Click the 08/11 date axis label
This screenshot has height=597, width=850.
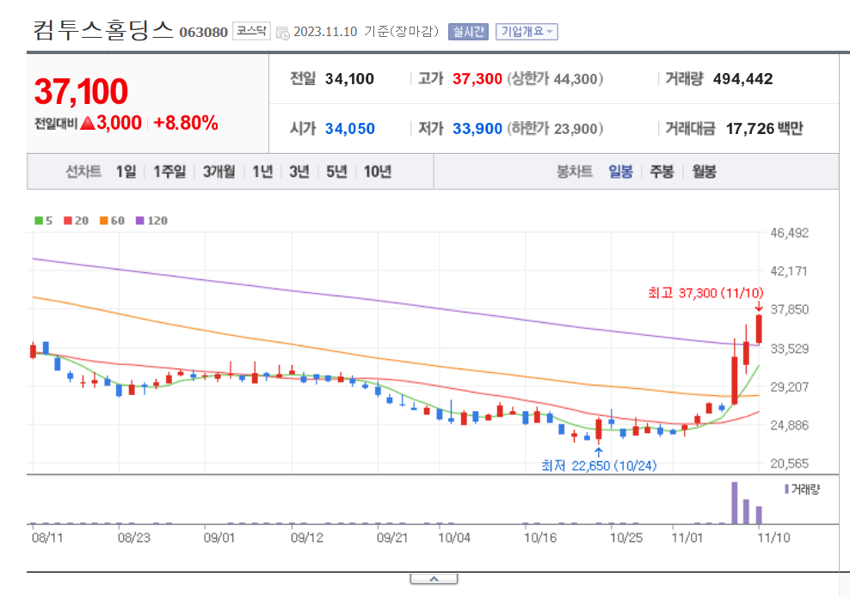(47, 538)
